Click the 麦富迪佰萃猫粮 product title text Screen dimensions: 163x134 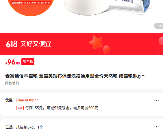(x=73, y=76)
